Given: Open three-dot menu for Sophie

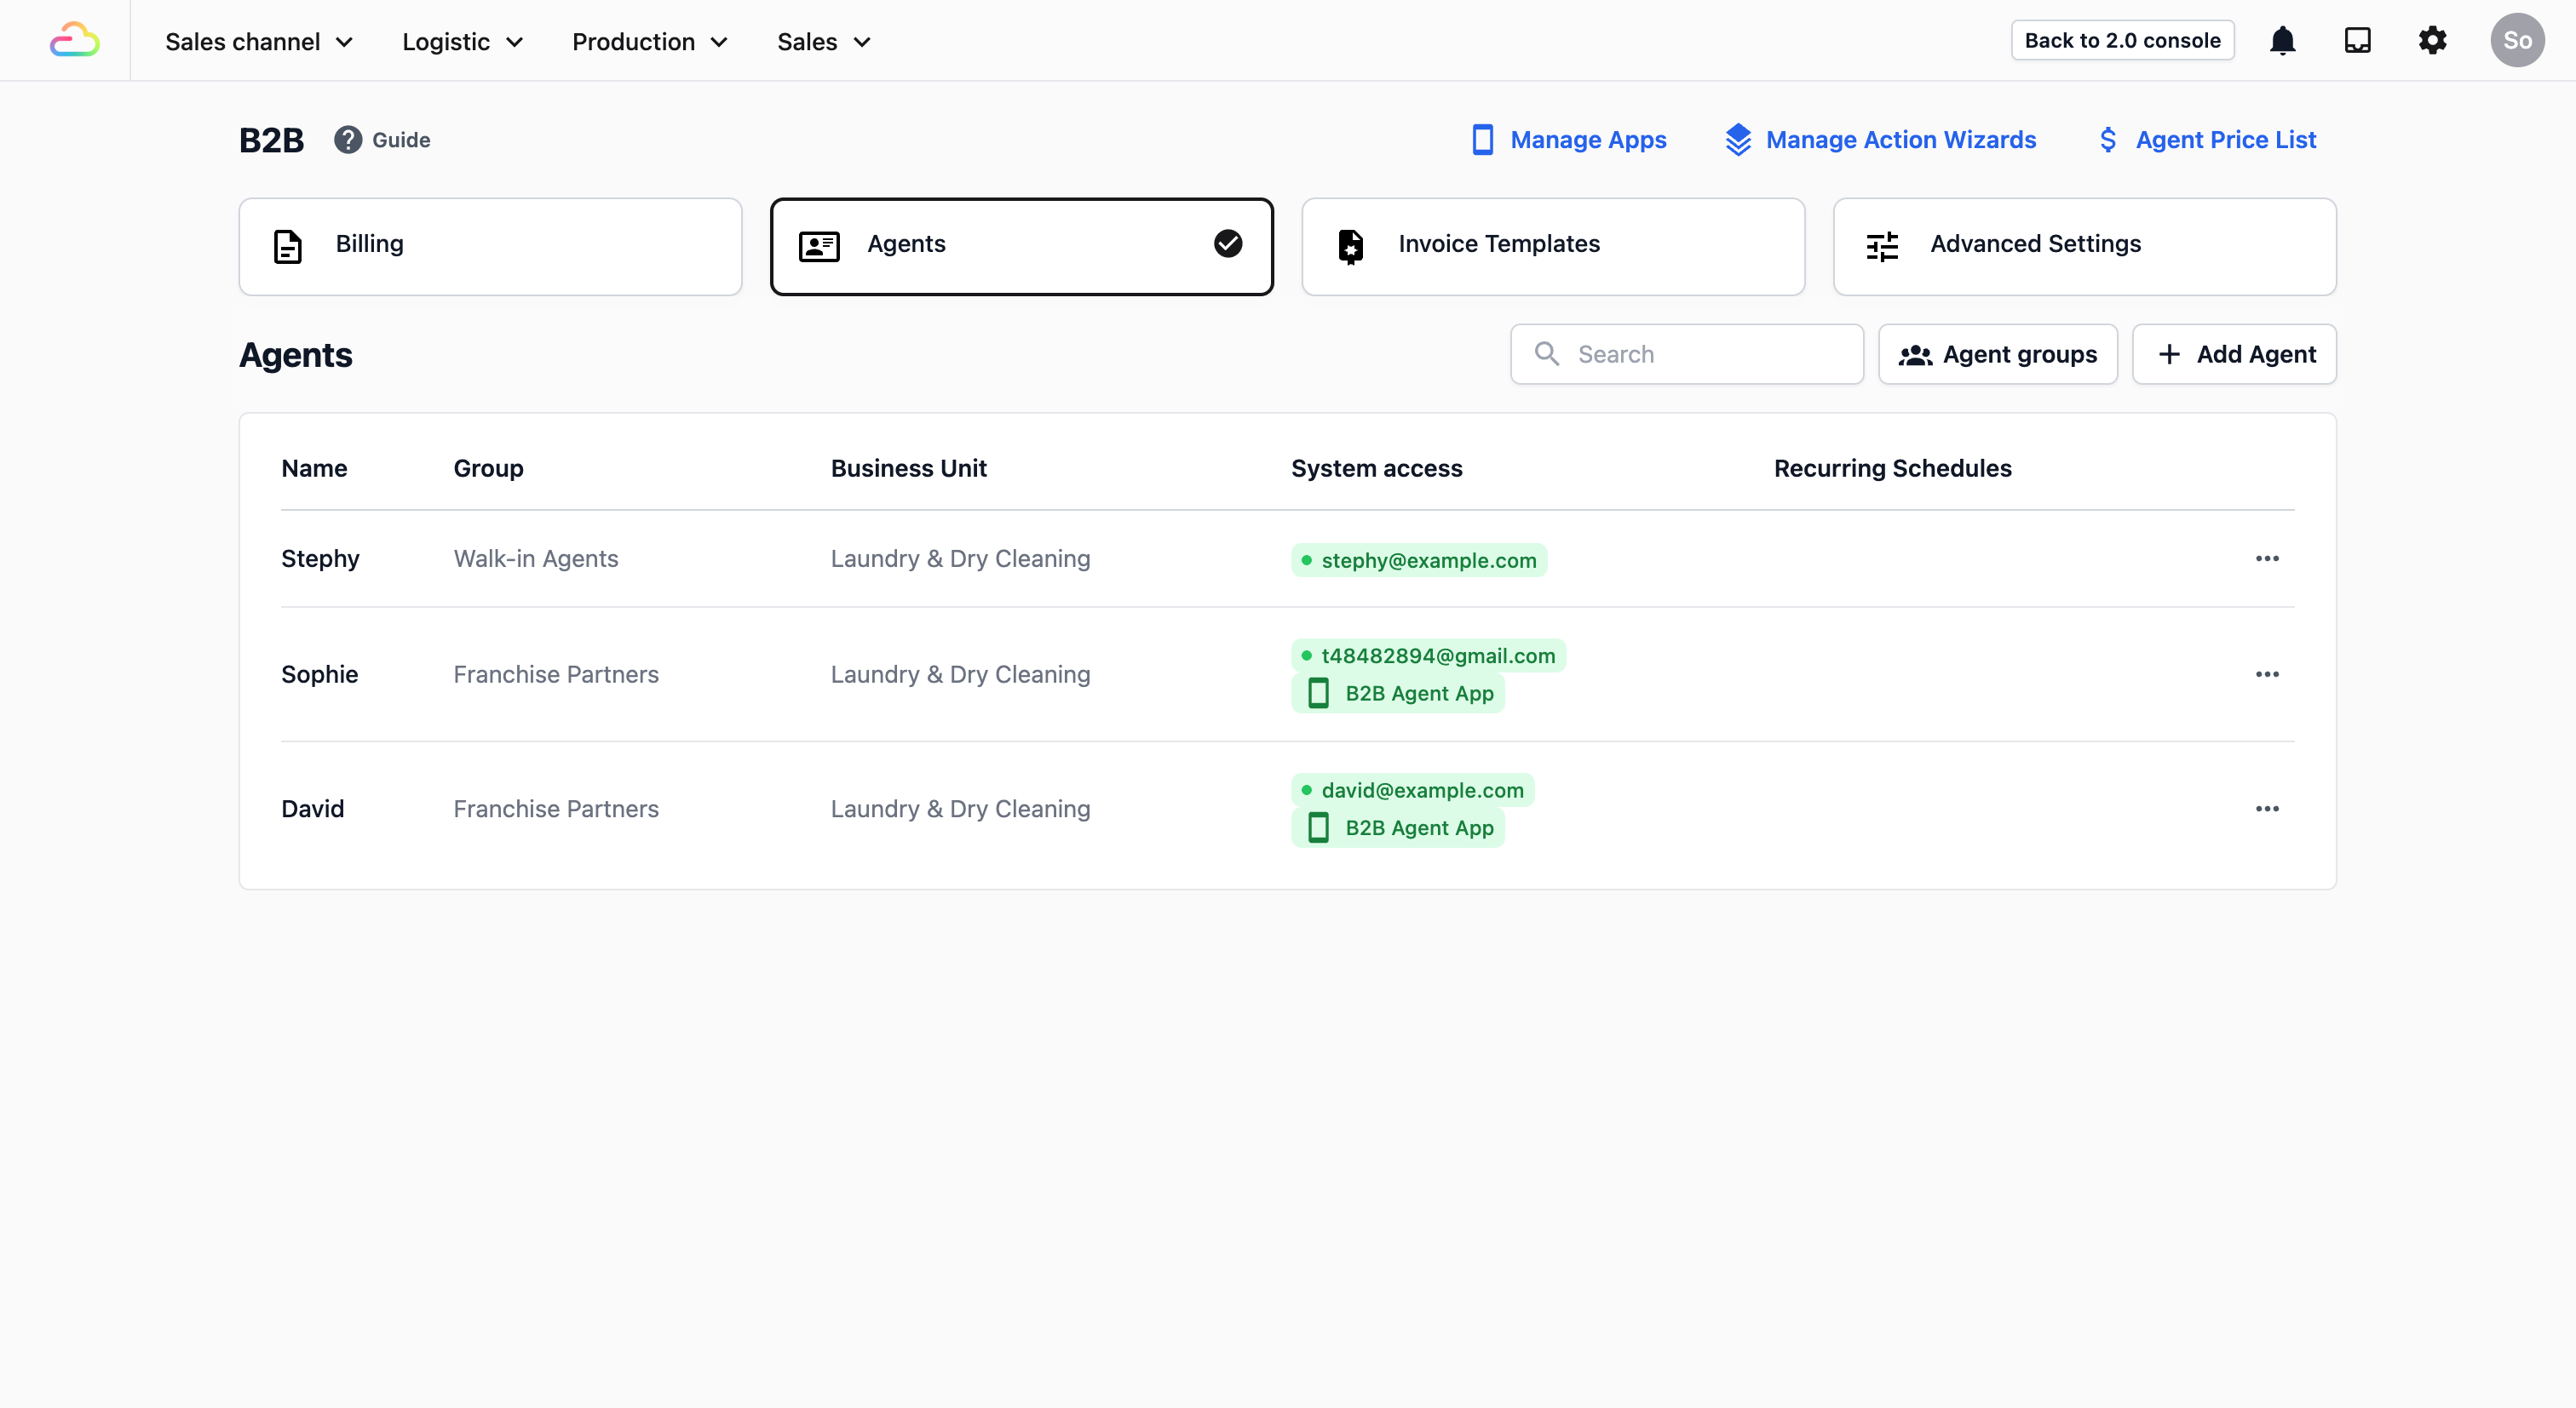Looking at the screenshot, I should click(2266, 674).
